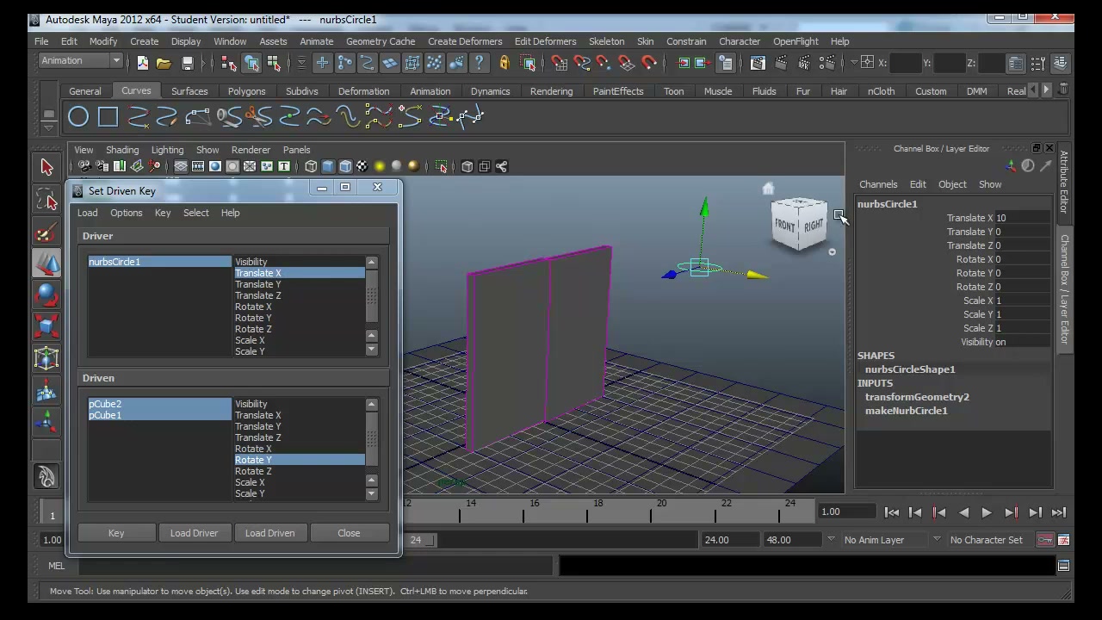Expand the status line selection mask collapser
Image resolution: width=1102 pixels, height=620 pixels.
[301, 63]
